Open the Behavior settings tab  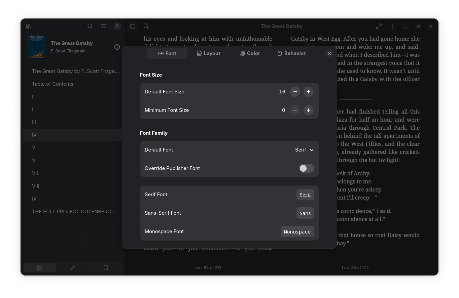click(291, 53)
